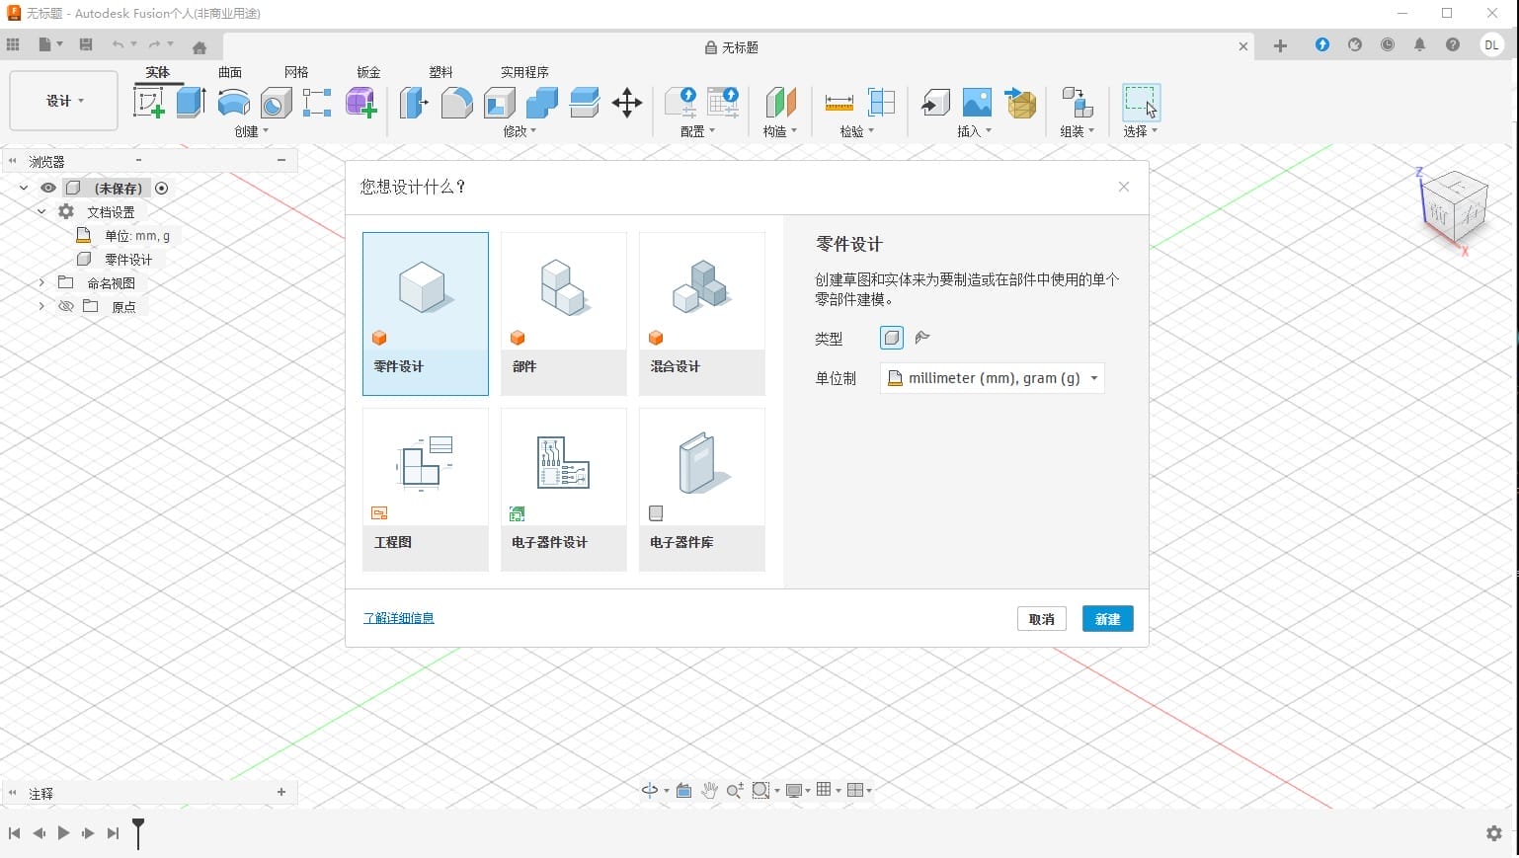Select the solid body type in 类型

point(891,338)
